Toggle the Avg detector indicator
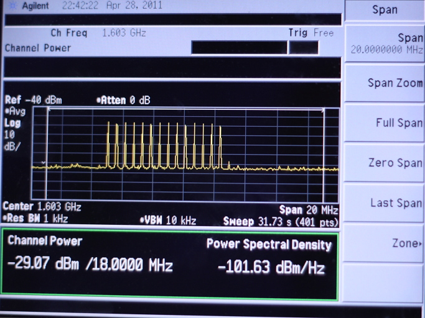Viewport: 425px width, 318px height. pos(16,111)
